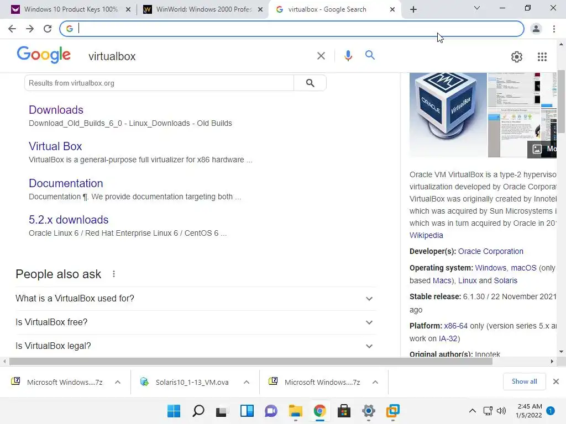Open options for Solaris10_1-13_VM.ova download
This screenshot has height=424, width=566.
point(247,382)
